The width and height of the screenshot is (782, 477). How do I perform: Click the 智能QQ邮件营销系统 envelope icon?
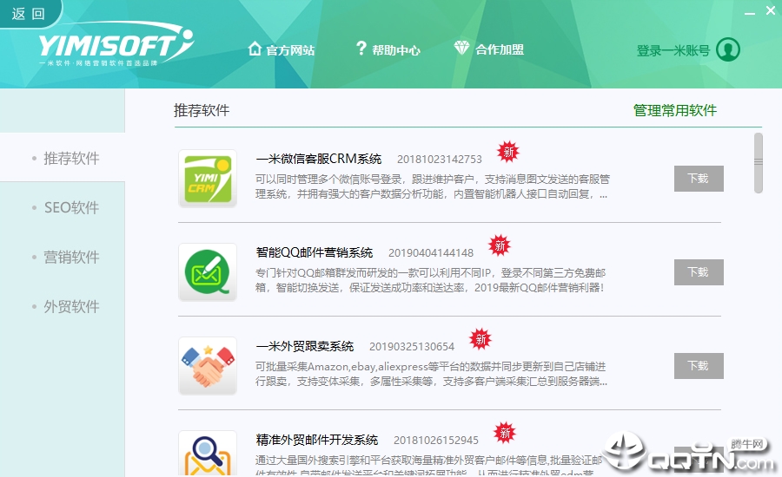(208, 272)
